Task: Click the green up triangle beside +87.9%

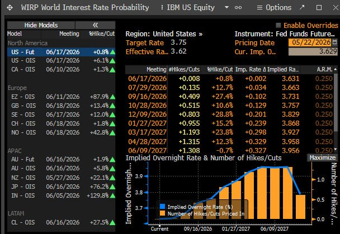Action: click(x=112, y=97)
